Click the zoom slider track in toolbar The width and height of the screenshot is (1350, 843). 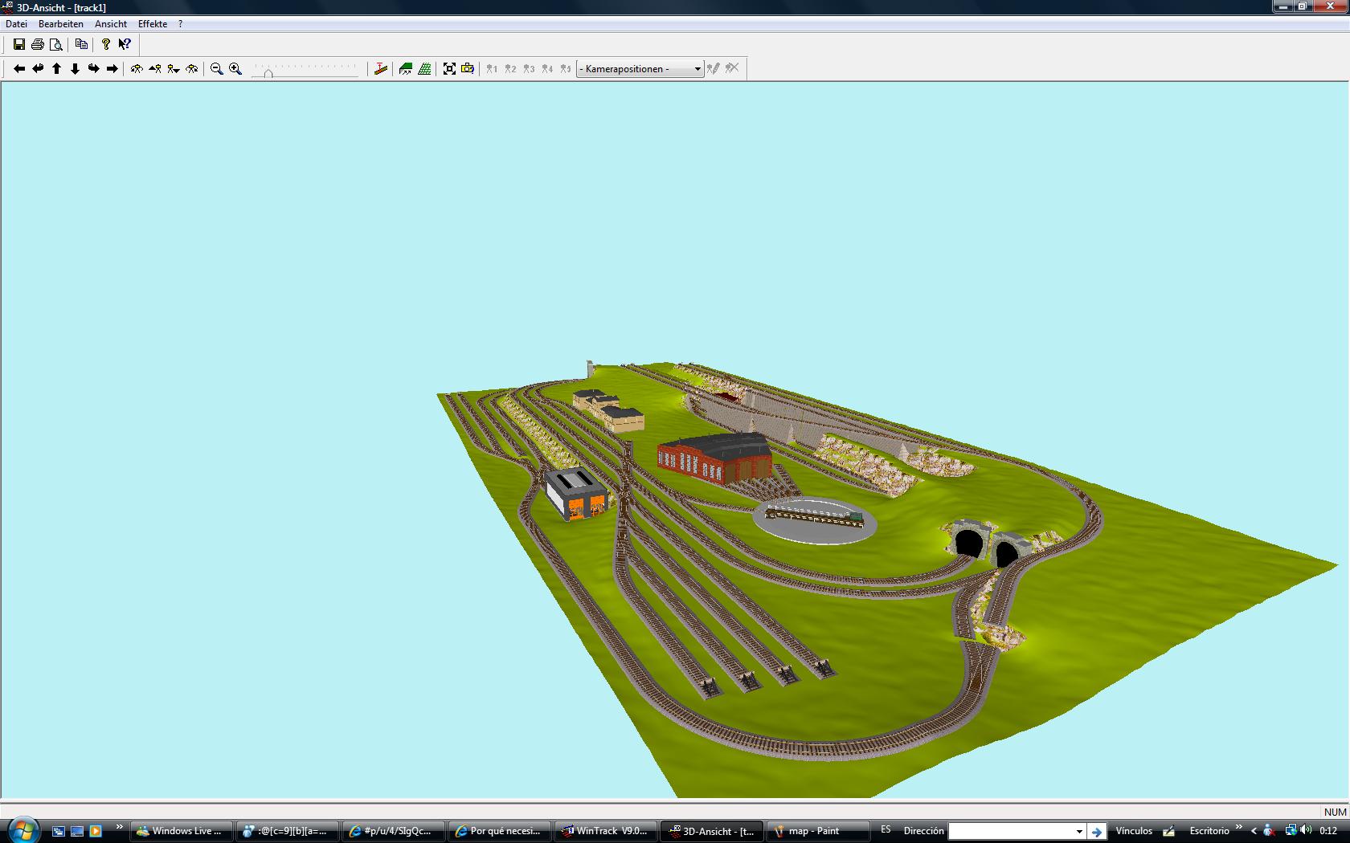pos(305,71)
